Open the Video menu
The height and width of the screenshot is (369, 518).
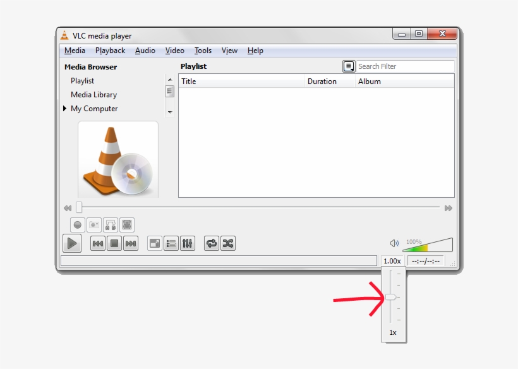tap(175, 51)
